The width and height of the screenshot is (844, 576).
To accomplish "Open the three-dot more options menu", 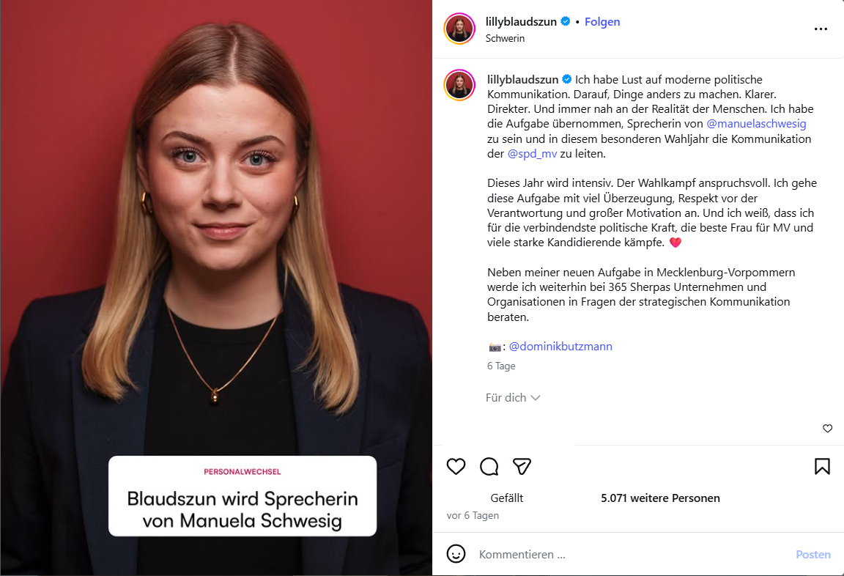I will [x=821, y=29].
